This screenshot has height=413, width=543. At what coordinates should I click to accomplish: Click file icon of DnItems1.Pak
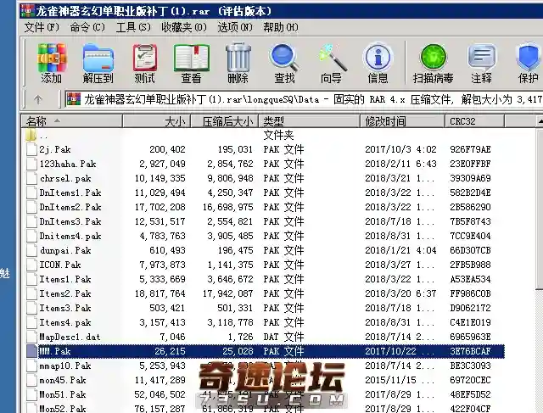(x=32, y=193)
